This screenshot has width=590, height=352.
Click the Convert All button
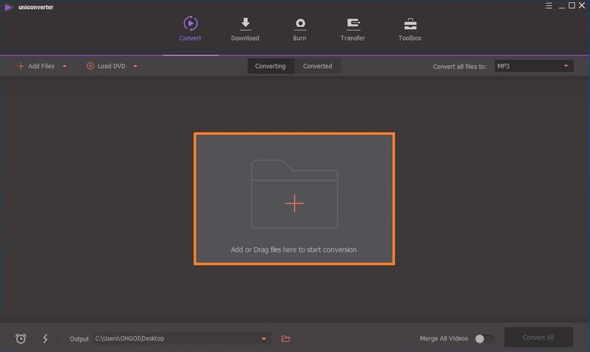pyautogui.click(x=538, y=337)
